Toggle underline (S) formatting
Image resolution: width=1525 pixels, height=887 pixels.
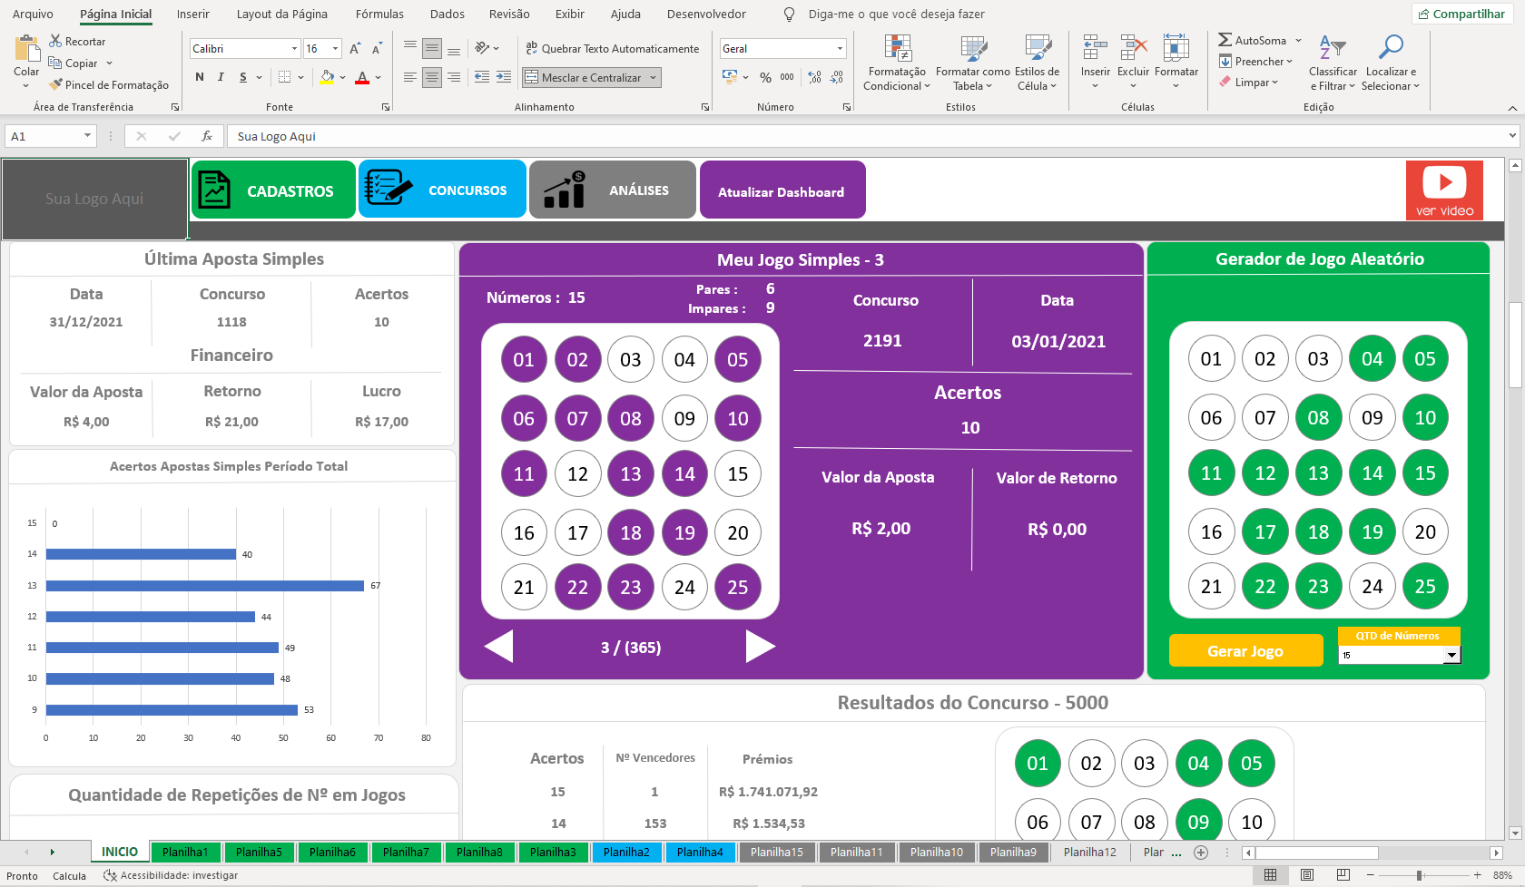click(x=242, y=77)
